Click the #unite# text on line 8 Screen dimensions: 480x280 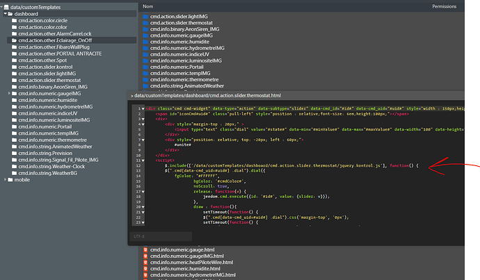point(182,145)
